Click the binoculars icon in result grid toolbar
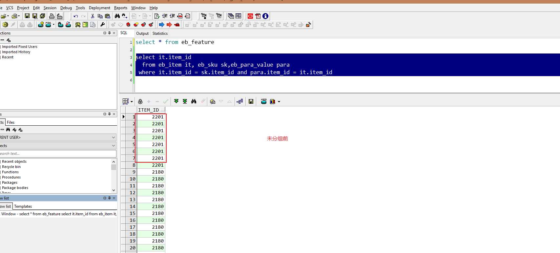Image resolution: width=560 pixels, height=253 pixels. coord(194,101)
